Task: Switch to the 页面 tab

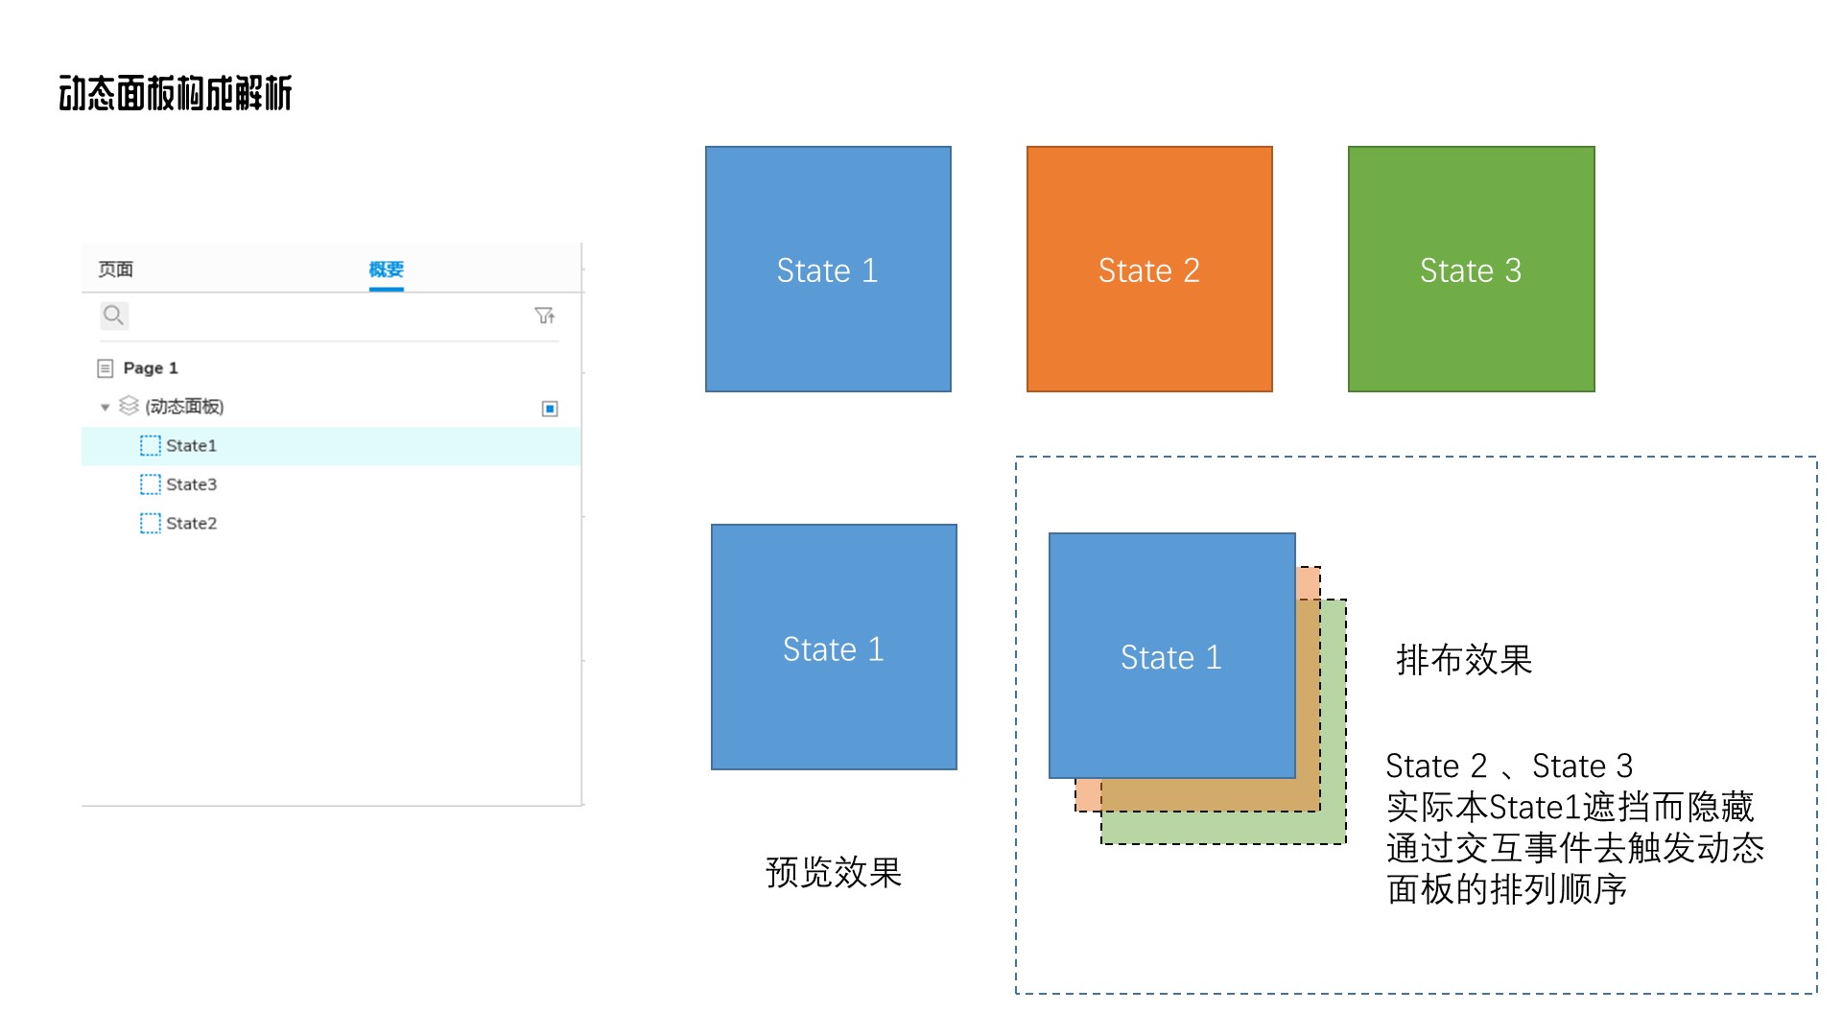Action: pos(116,270)
